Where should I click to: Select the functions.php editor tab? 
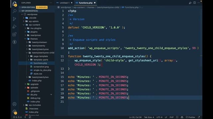86,3
